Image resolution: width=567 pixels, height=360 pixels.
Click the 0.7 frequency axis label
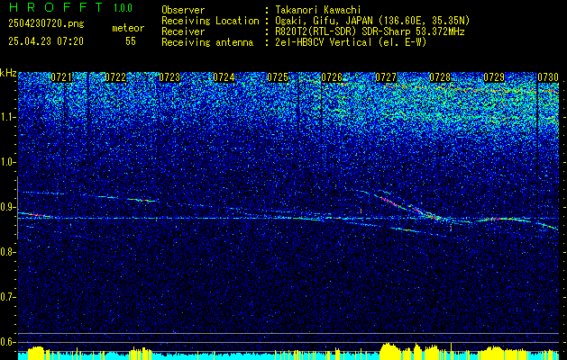(x=8, y=297)
